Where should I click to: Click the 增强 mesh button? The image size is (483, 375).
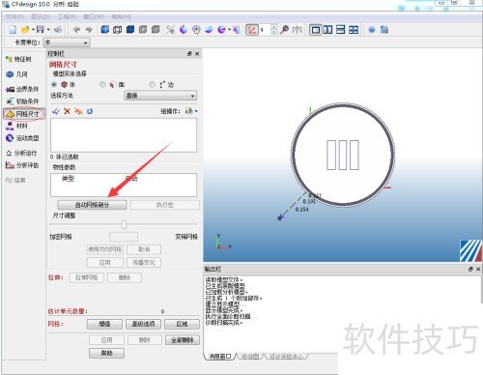coord(104,324)
